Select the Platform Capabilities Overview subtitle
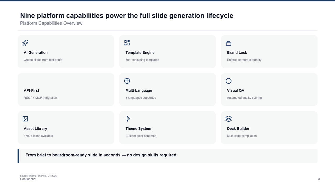 tap(51, 23)
